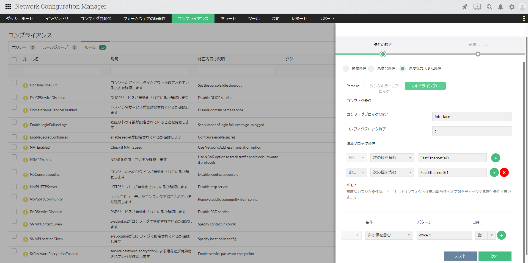Image resolution: width=528 pixels, height=263 pixels.
Task: Click the コンフィグブロック開始 input field
Action: [x=472, y=117]
